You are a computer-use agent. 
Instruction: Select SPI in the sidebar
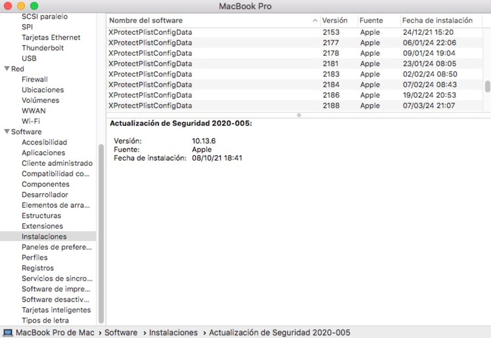27,27
